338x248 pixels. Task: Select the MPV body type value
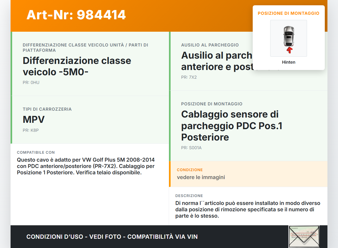click(34, 119)
